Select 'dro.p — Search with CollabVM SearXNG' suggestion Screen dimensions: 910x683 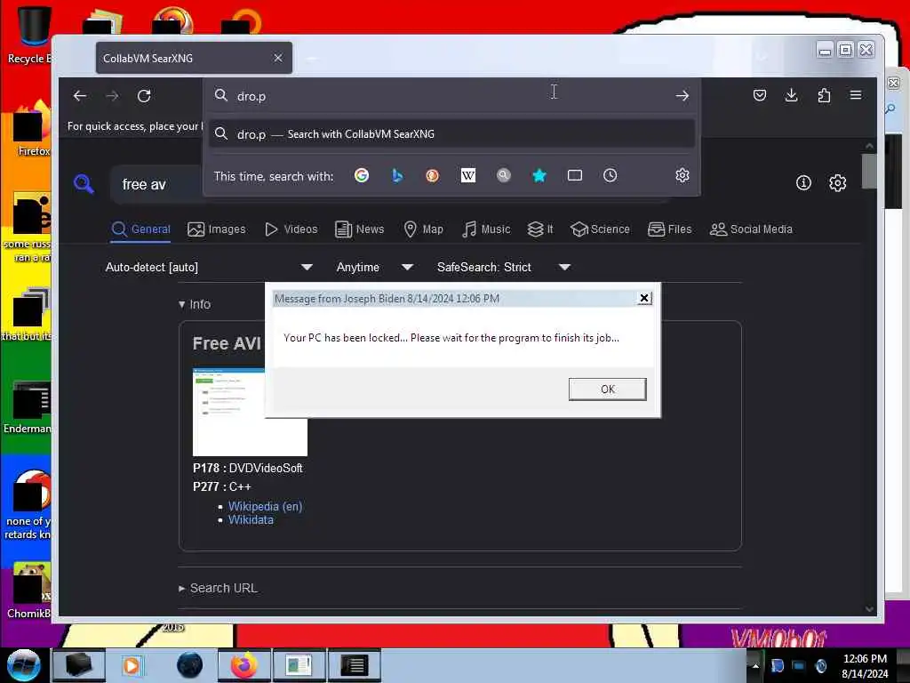(x=452, y=134)
